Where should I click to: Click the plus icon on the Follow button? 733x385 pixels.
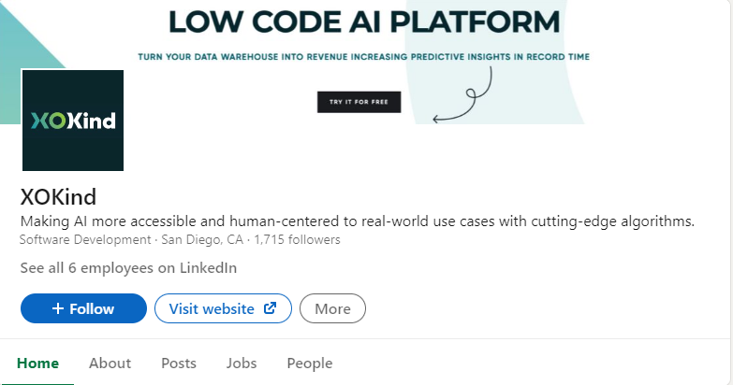58,308
